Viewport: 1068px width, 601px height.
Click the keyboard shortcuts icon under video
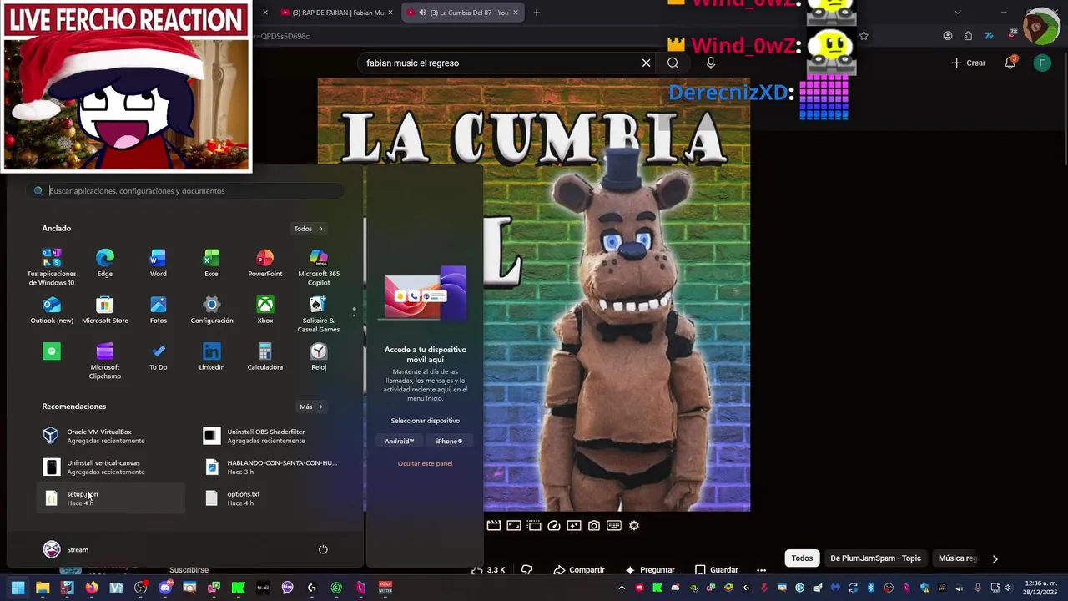(x=614, y=525)
